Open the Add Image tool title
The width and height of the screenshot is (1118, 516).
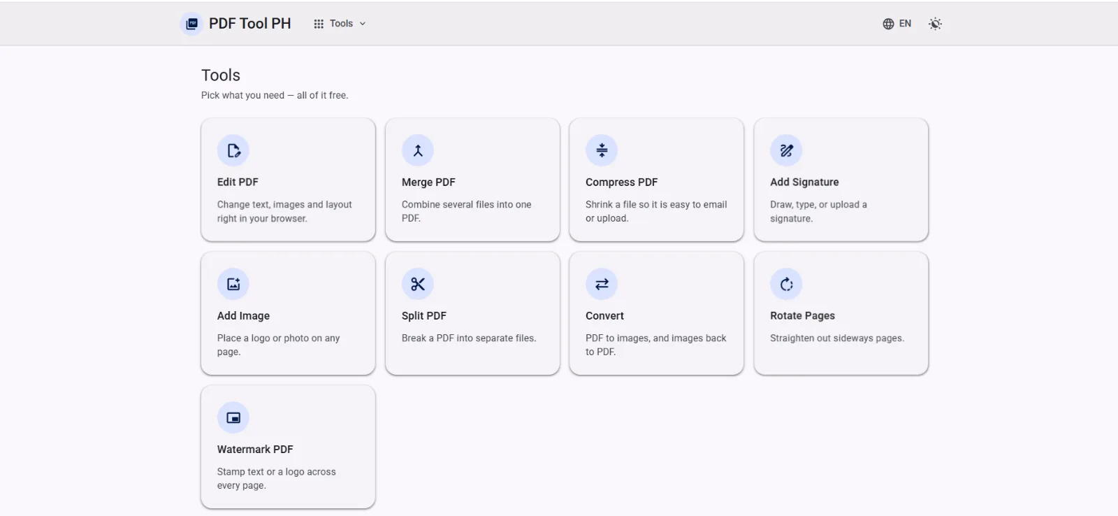click(243, 316)
